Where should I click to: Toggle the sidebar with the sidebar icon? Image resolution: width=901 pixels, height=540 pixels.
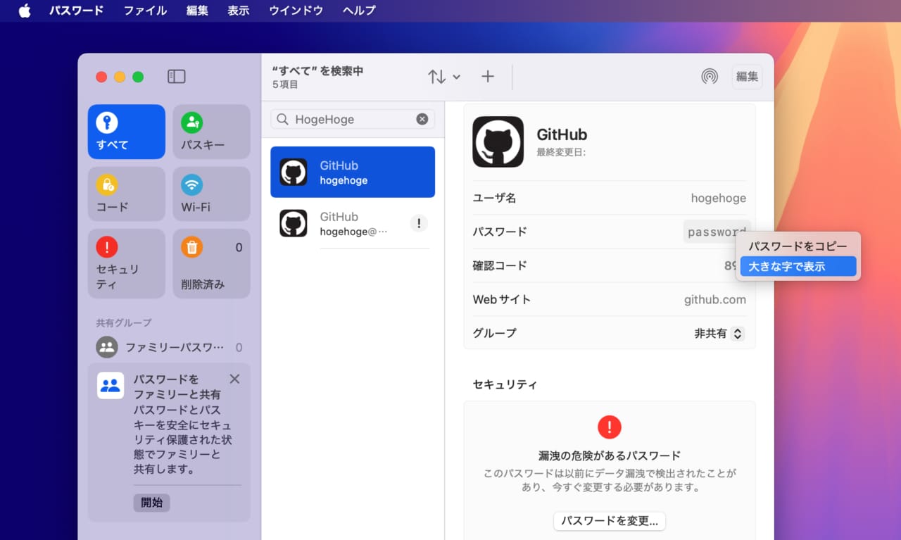click(x=177, y=77)
